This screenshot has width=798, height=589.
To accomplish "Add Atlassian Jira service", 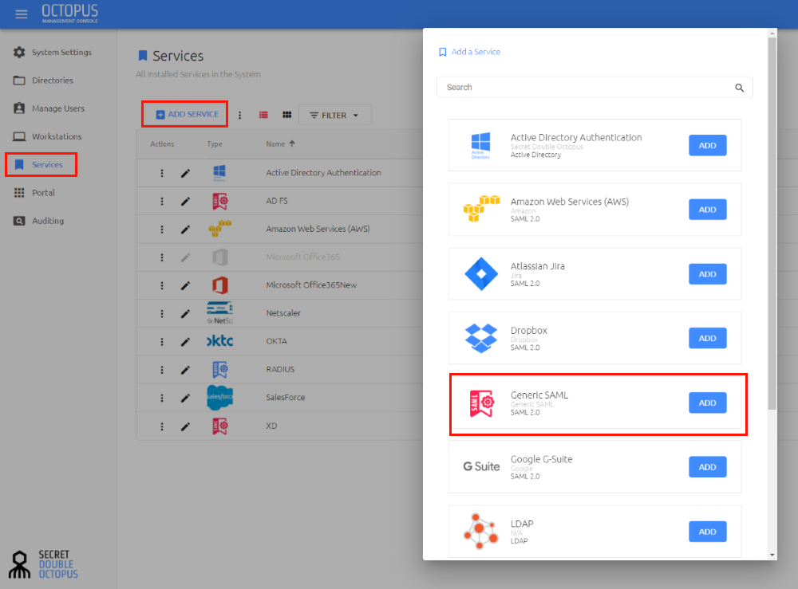I will click(x=707, y=274).
